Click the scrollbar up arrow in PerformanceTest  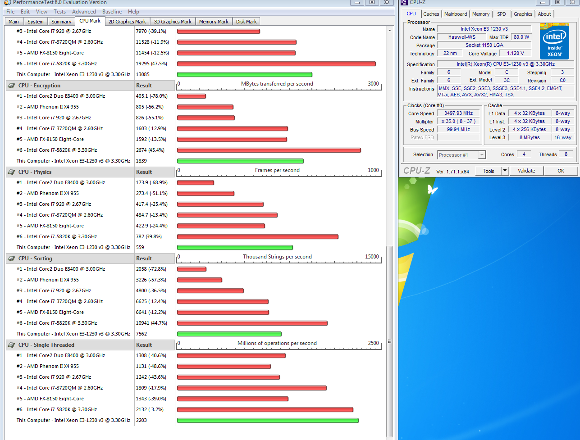pyautogui.click(x=390, y=30)
